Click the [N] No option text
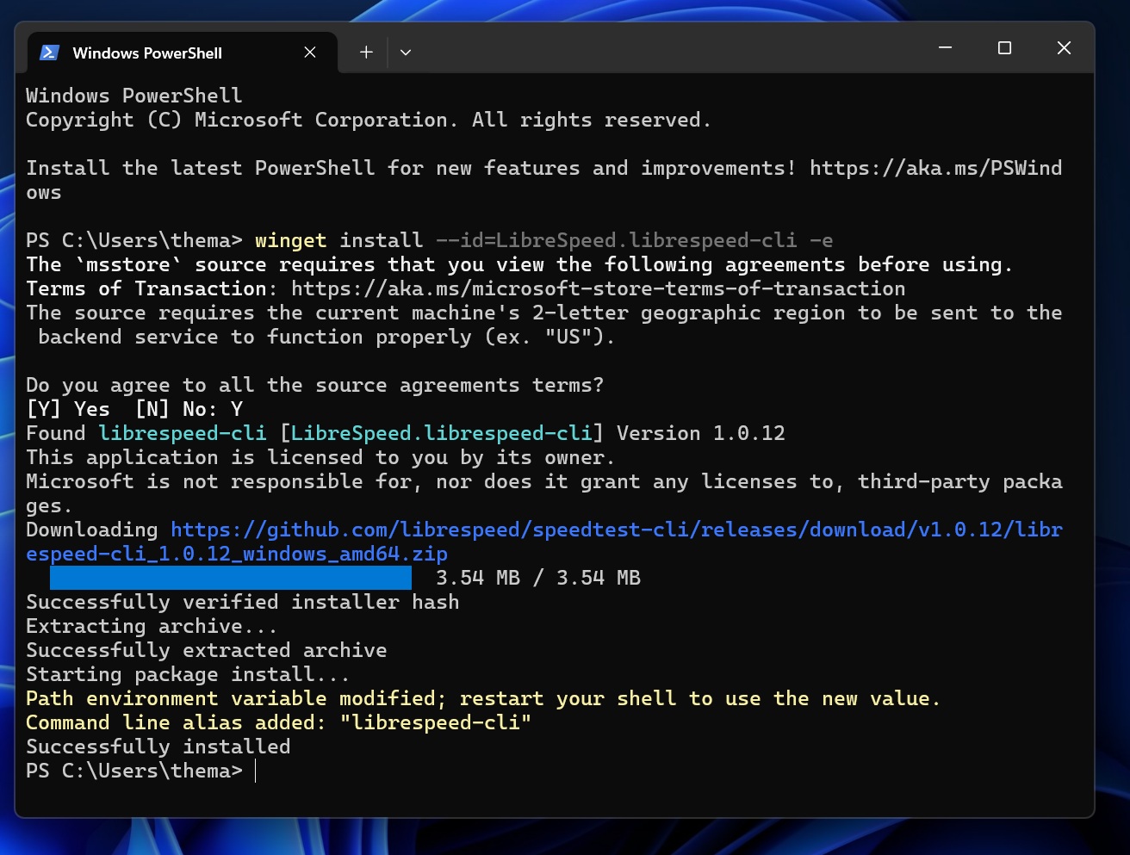Screen dimensions: 1130x855 click(175, 409)
